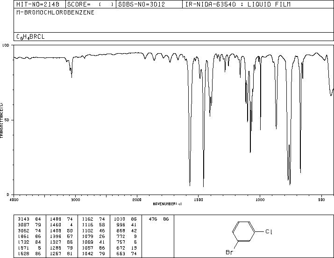This screenshot has height=258, width=334.
Task: Click the 476 peak table entry
Action: 159,219
